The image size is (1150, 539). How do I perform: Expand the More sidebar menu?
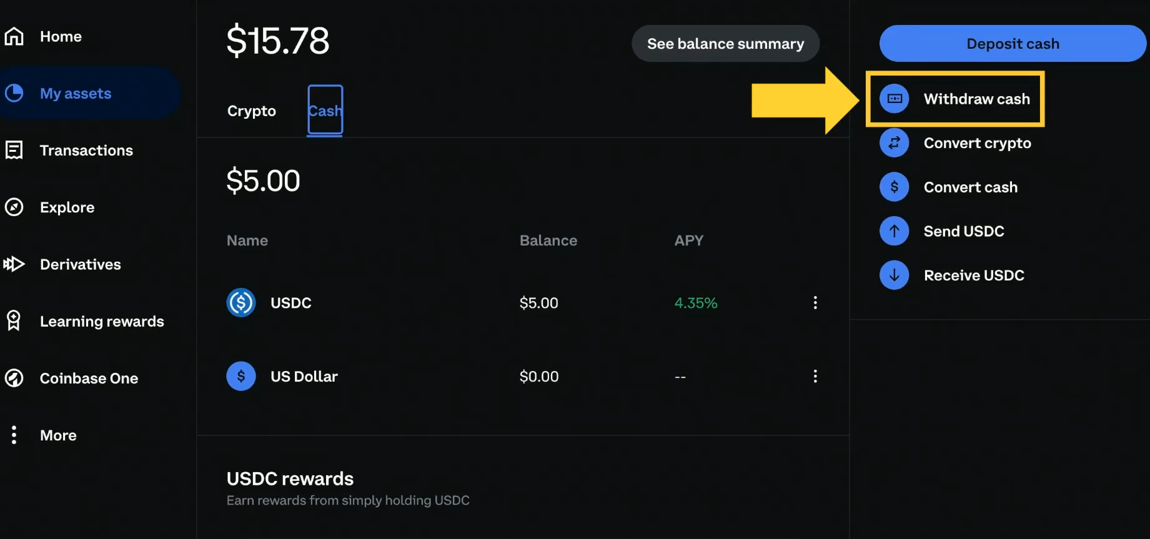[x=14, y=435]
